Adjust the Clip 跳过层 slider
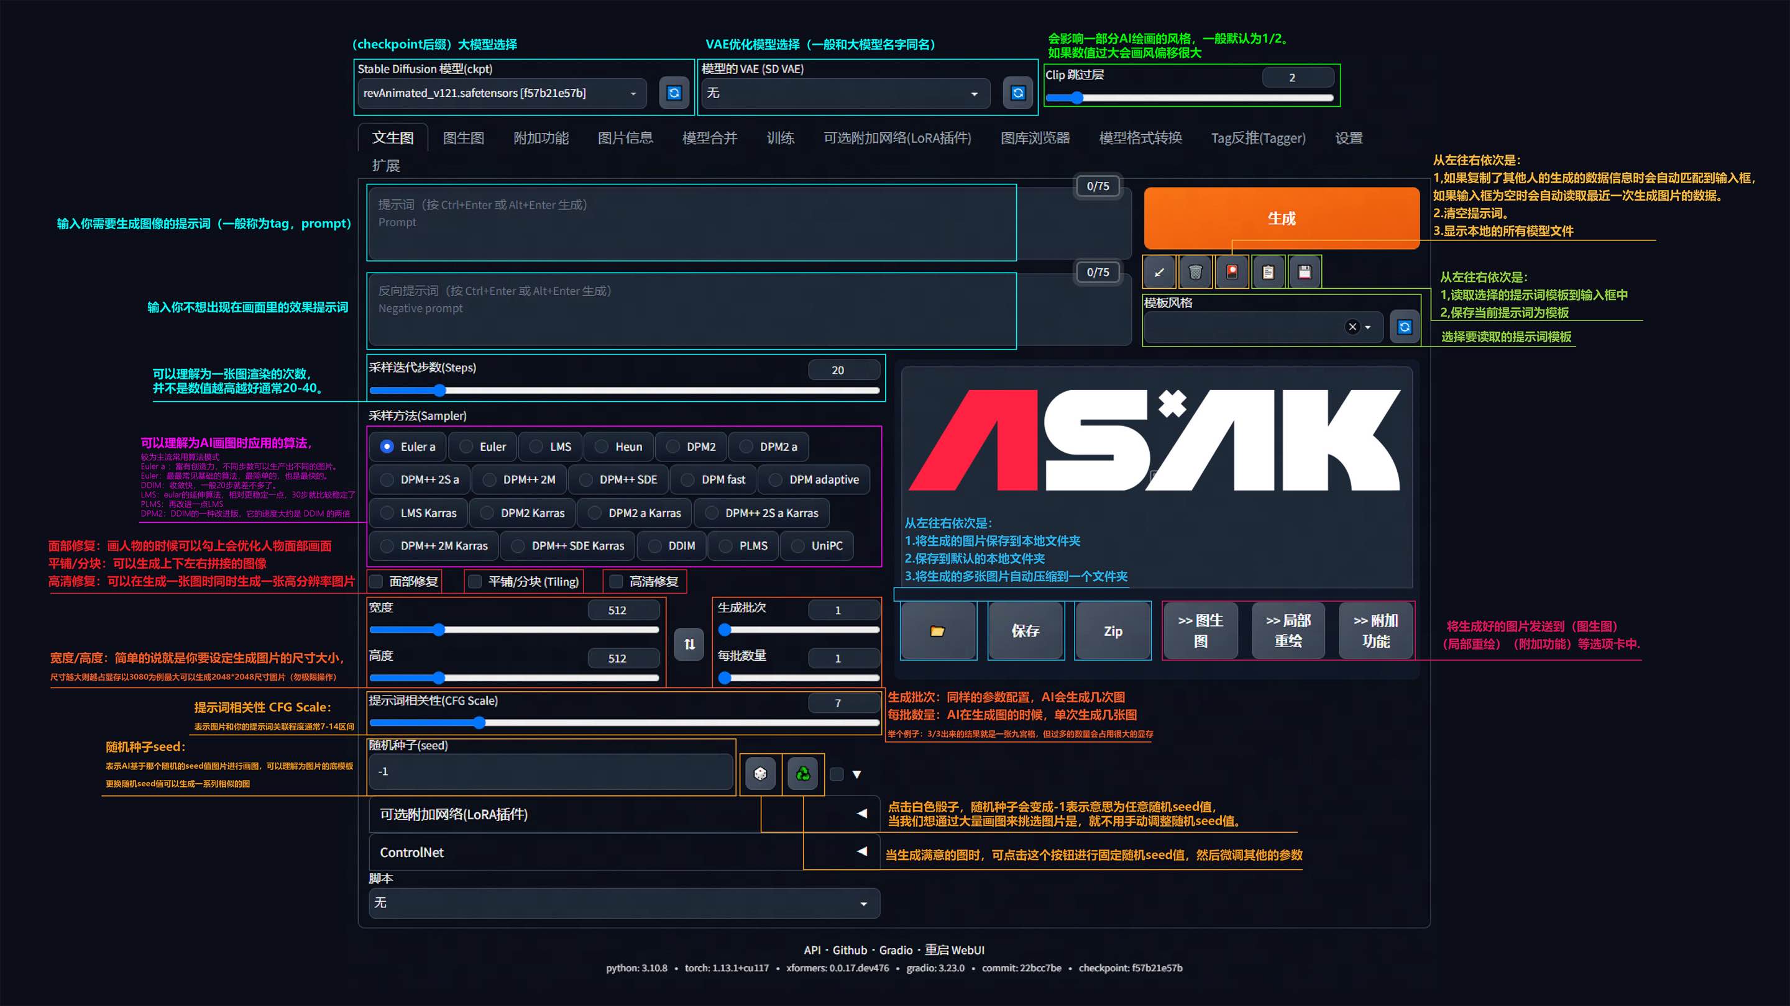 point(1189,98)
